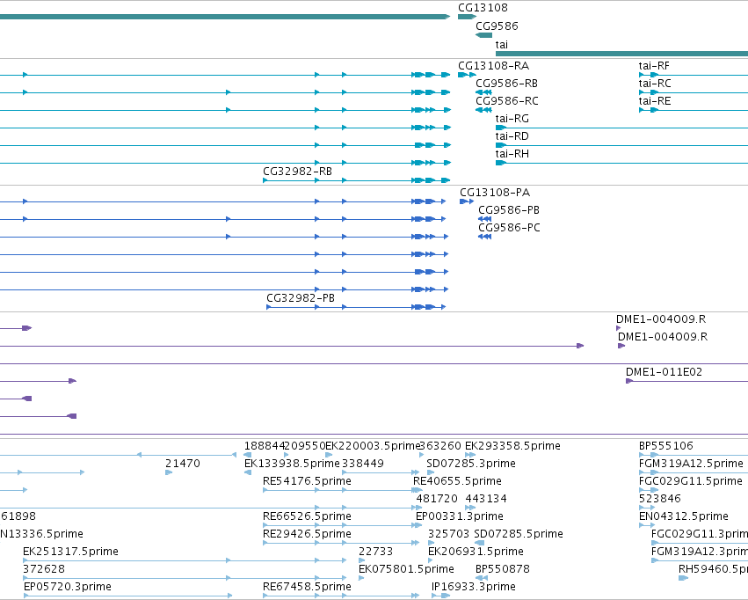
Task: Click transcript label CG9586-RC
Action: coord(507,101)
